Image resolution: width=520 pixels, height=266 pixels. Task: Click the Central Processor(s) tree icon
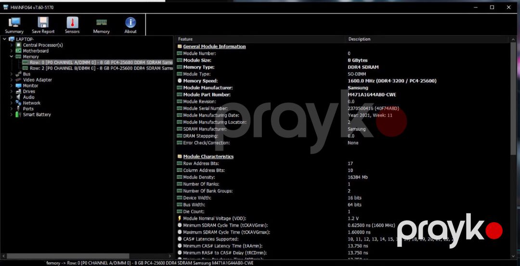(x=18, y=45)
